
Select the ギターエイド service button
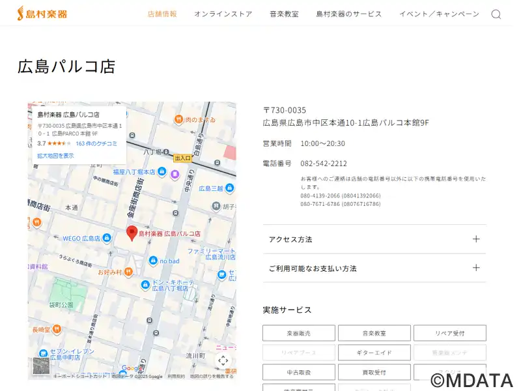pos(374,353)
